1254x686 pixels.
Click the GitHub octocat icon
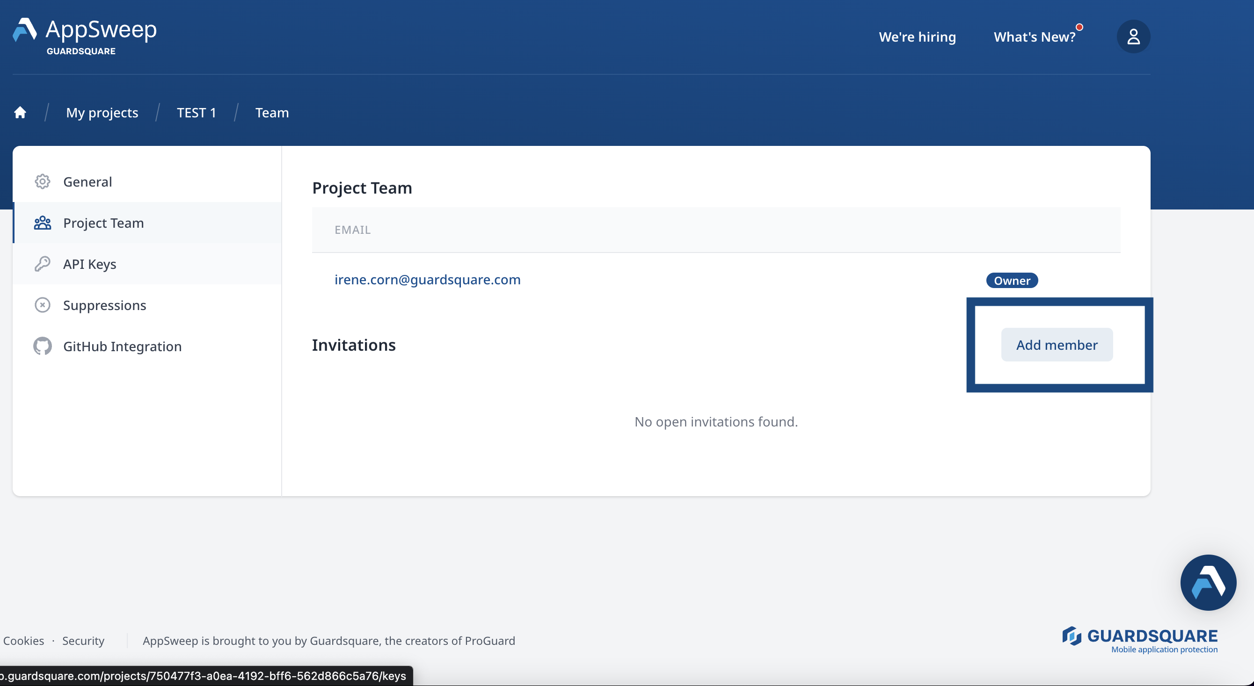(x=43, y=346)
